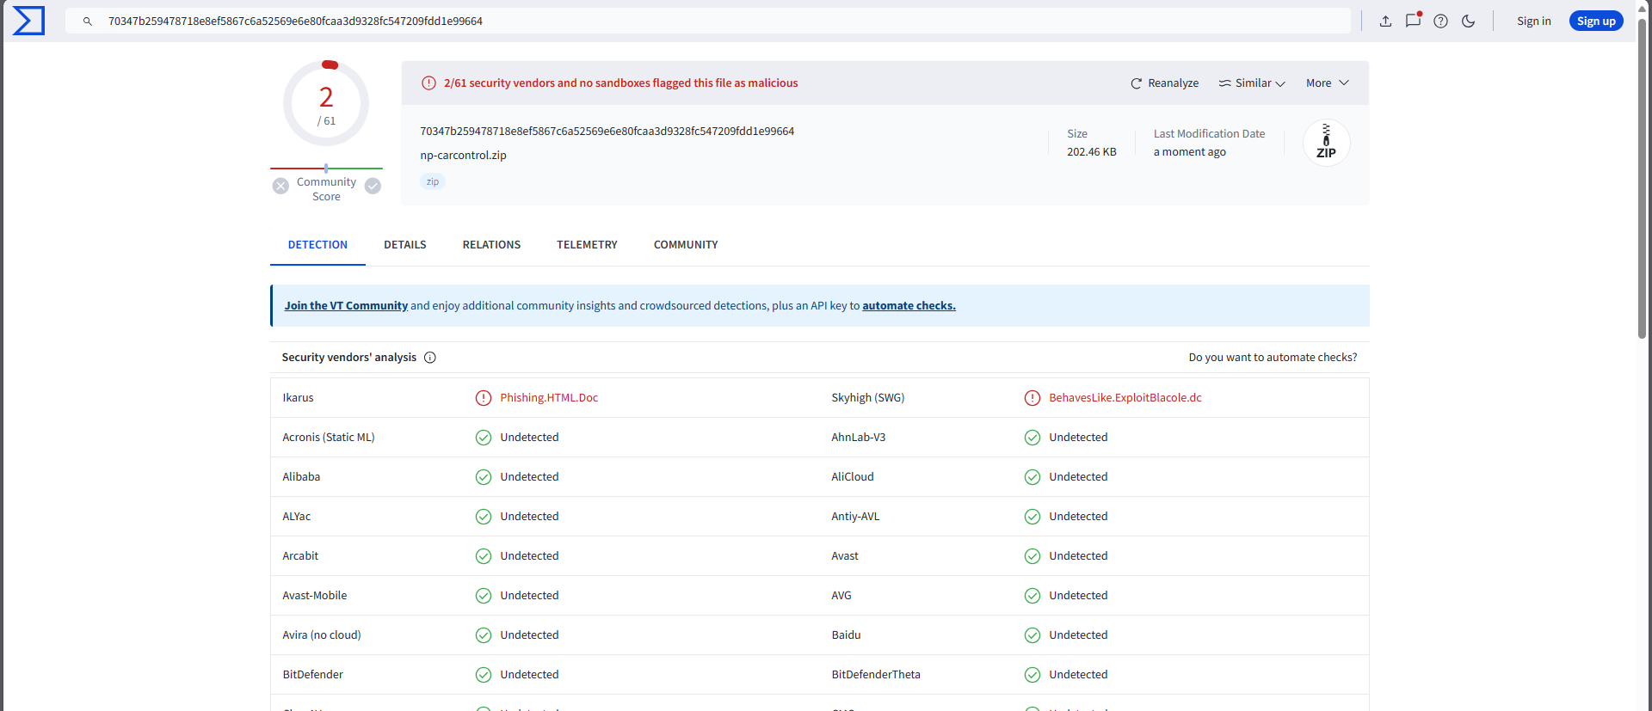This screenshot has height=711, width=1652.
Task: Click the 2/61 detection score gauge
Action: coord(326,103)
